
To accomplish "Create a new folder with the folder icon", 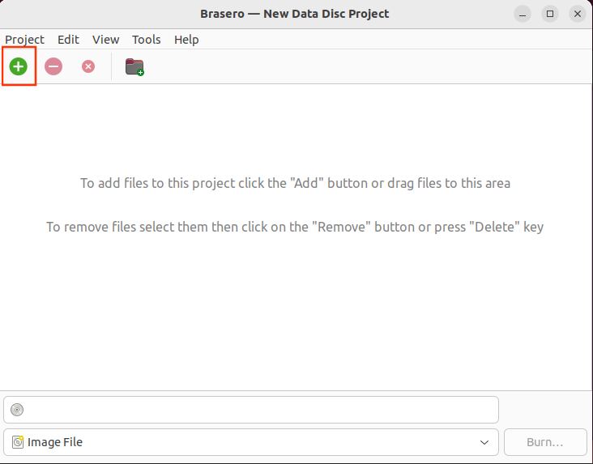I will 134,67.
